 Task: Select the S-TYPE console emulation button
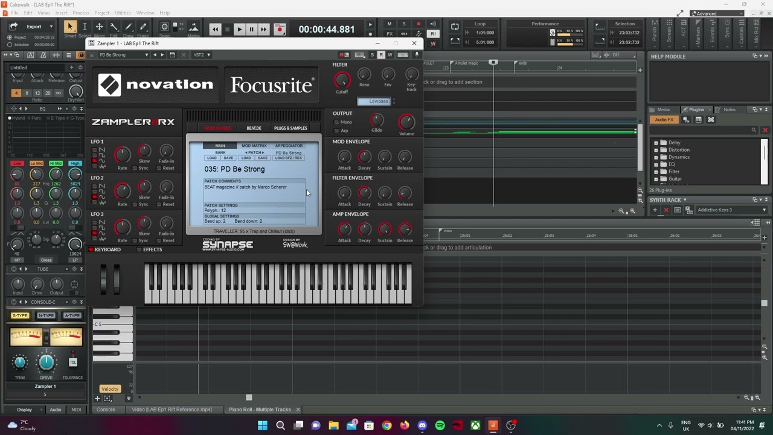pyautogui.click(x=20, y=315)
